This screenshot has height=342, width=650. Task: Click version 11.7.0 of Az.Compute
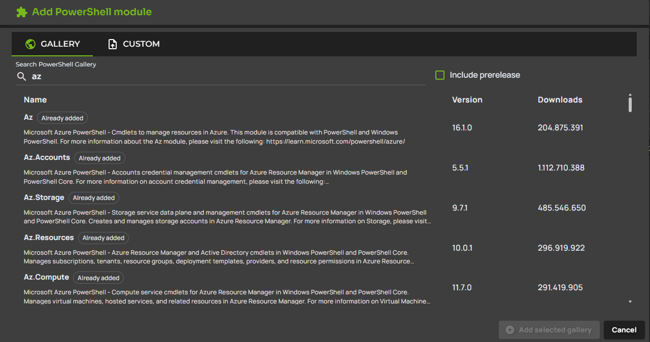pos(462,288)
